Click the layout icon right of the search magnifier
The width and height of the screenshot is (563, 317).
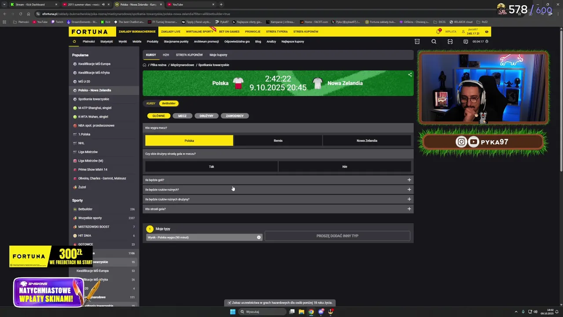pyautogui.click(x=450, y=41)
